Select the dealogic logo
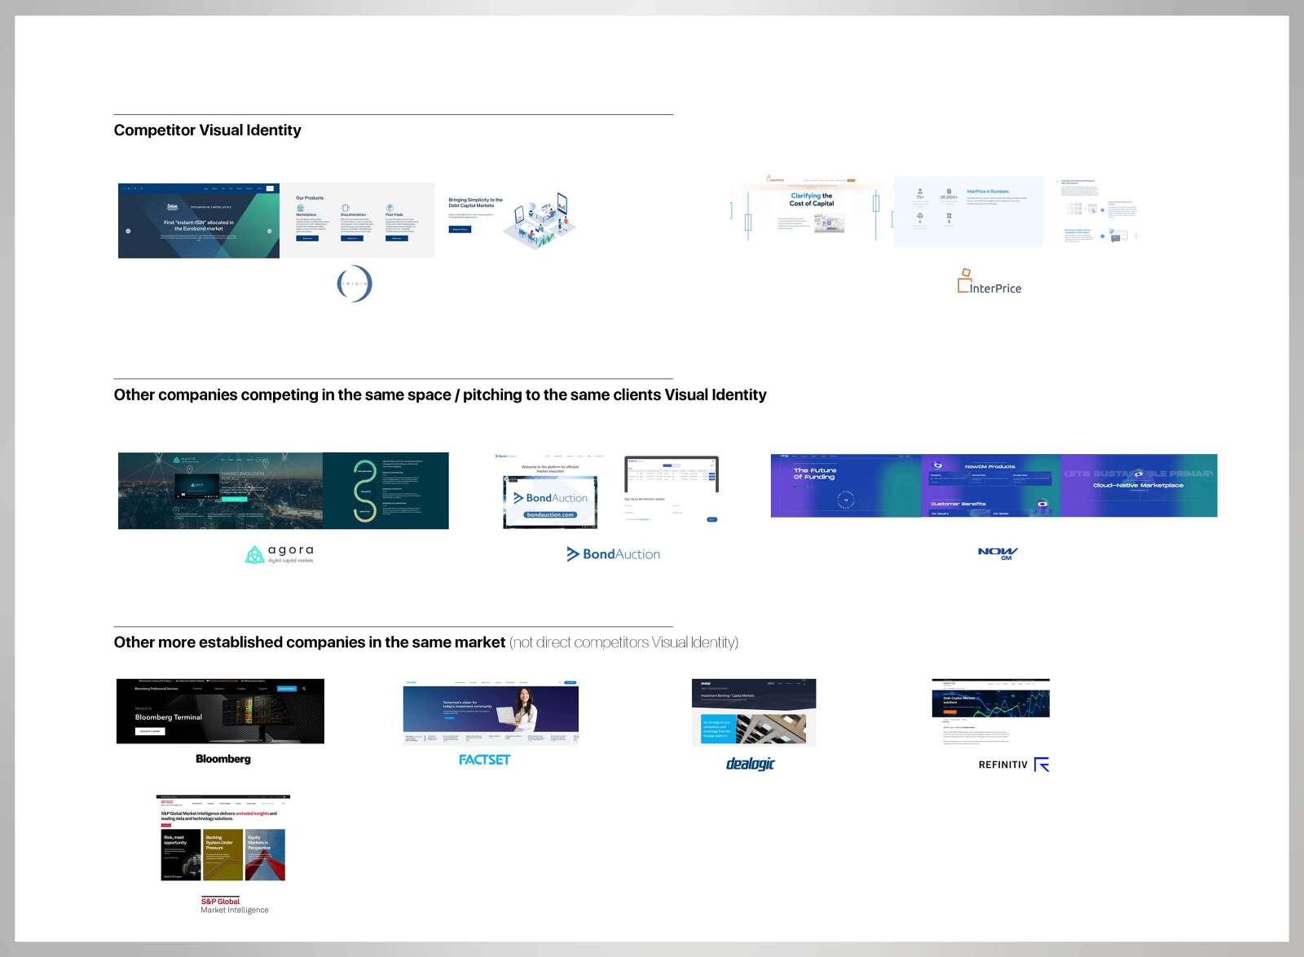Screen dimensions: 1304x957 click(x=750, y=764)
